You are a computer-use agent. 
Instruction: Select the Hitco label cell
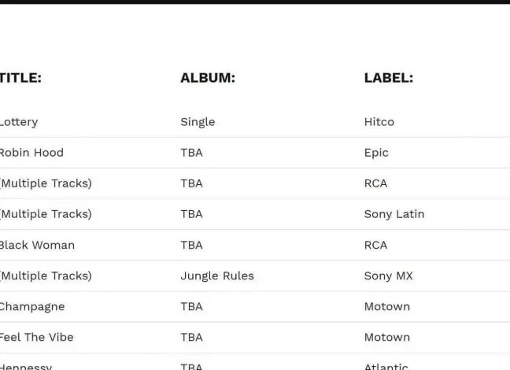(x=379, y=122)
